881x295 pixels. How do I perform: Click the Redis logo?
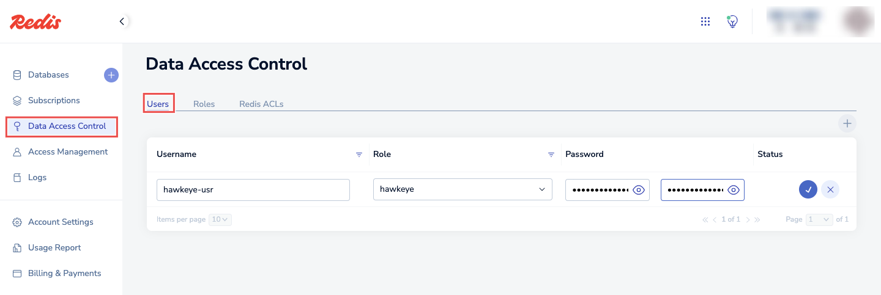click(35, 22)
